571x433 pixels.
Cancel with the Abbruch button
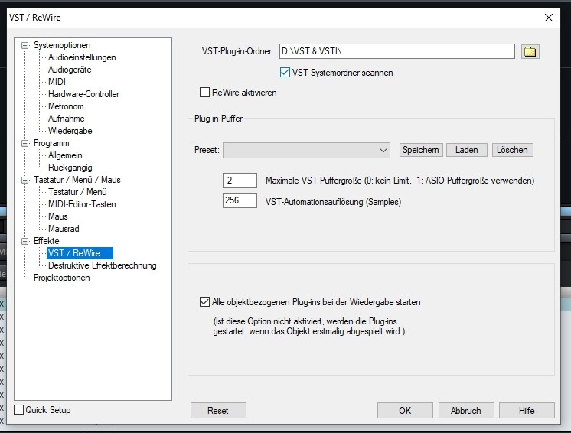coord(466,411)
